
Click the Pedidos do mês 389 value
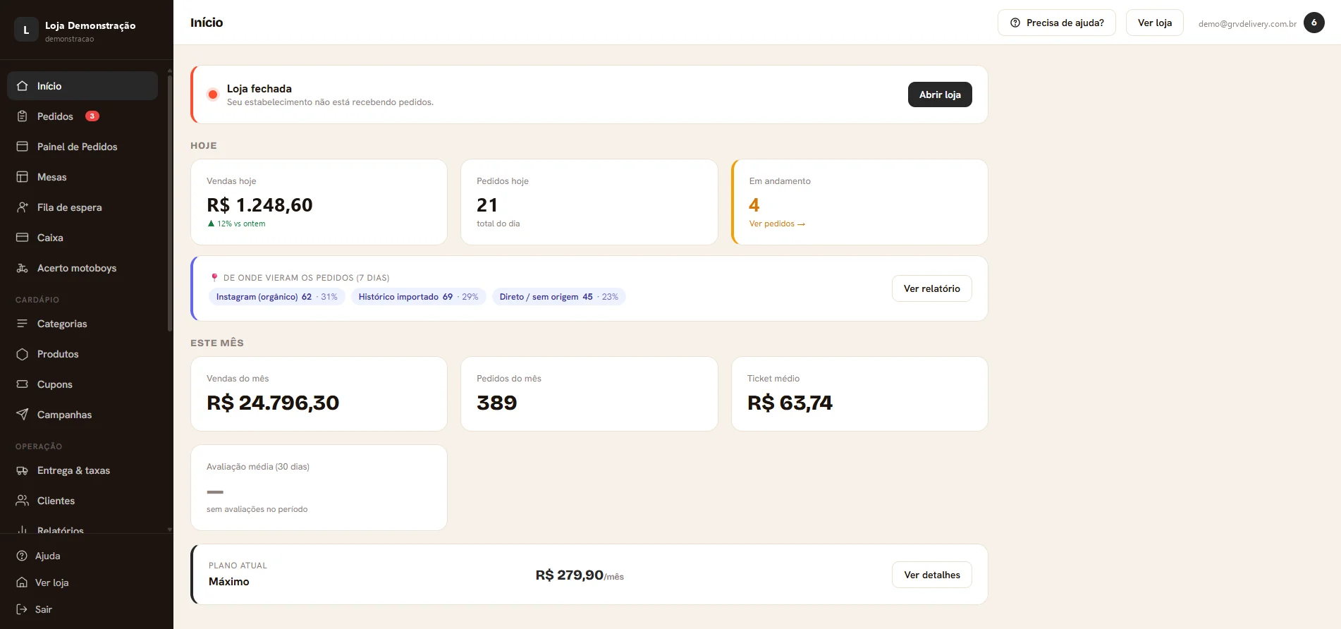click(x=497, y=403)
